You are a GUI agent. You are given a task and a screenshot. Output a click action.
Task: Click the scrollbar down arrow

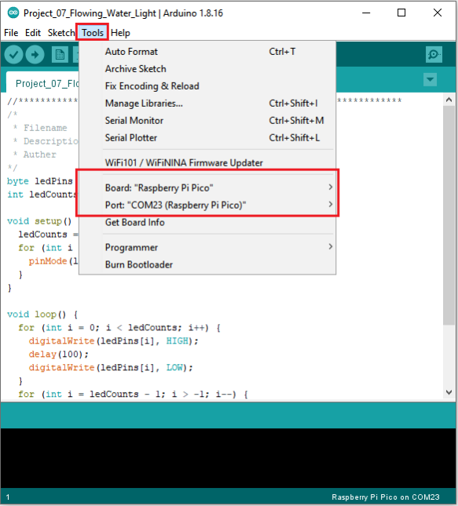tap(449, 392)
